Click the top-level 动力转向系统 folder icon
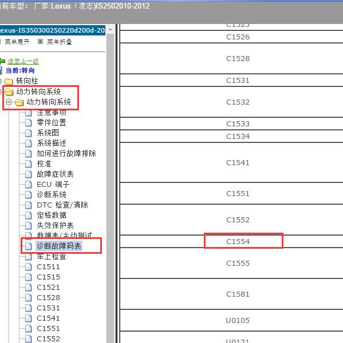The height and width of the screenshot is (343, 343). tap(9, 92)
